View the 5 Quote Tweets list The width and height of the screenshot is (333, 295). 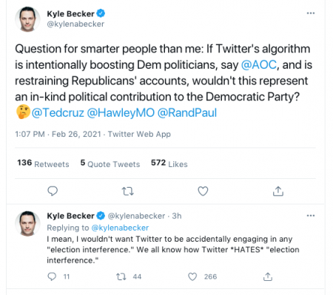coord(110,163)
